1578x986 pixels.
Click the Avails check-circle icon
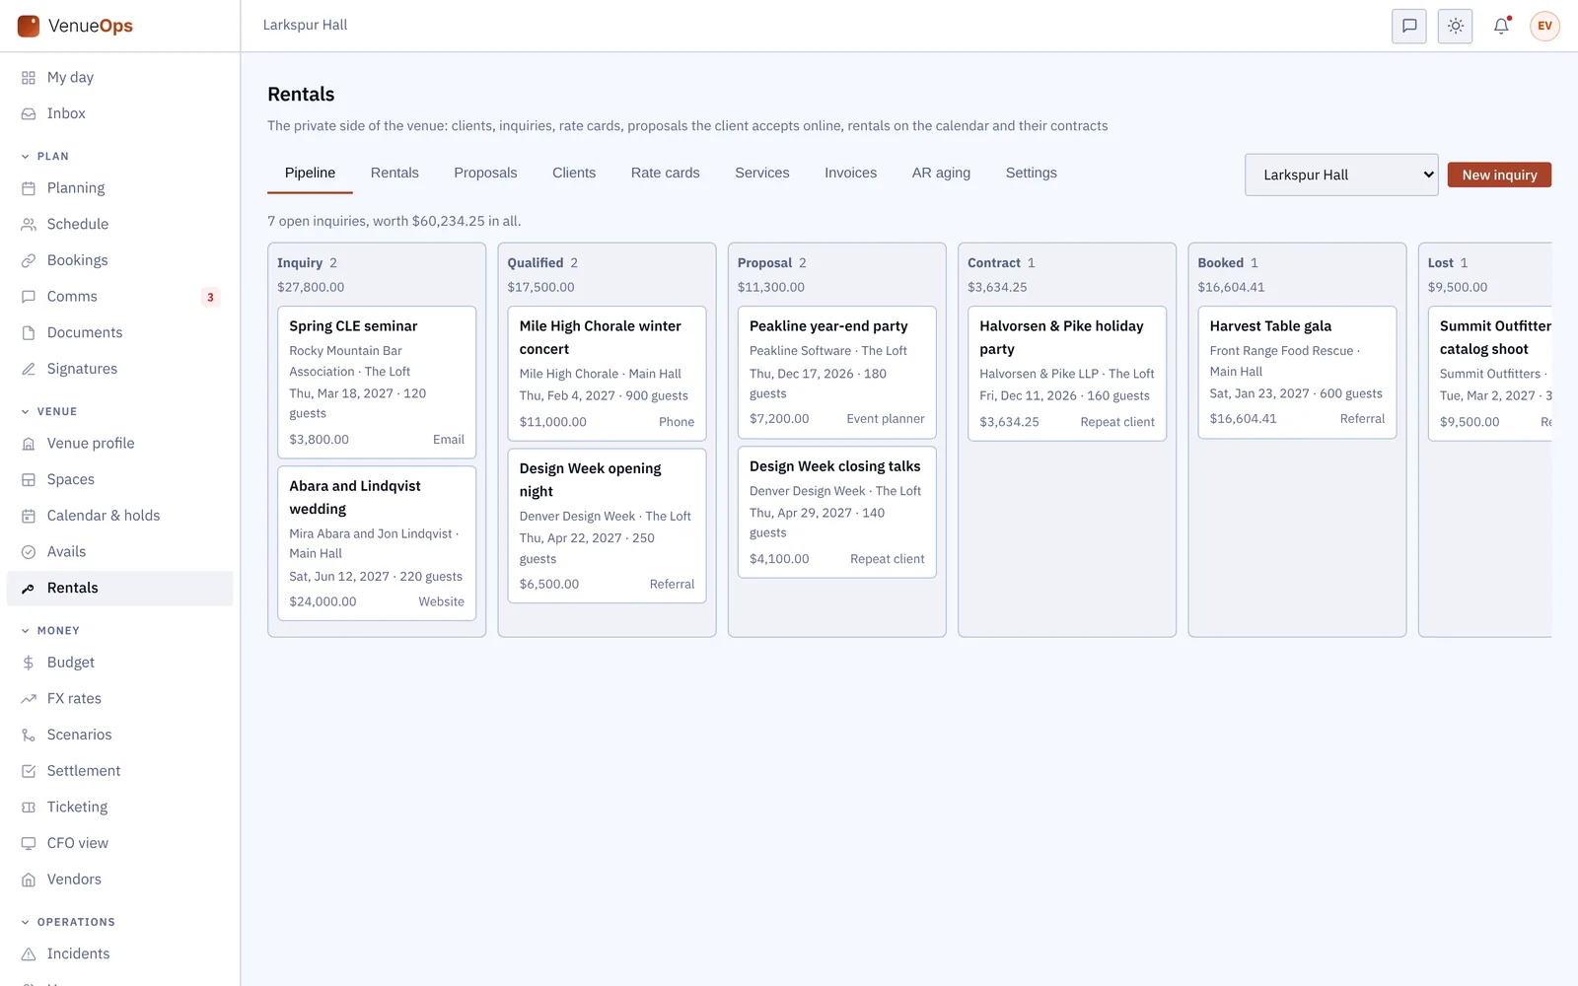(29, 552)
